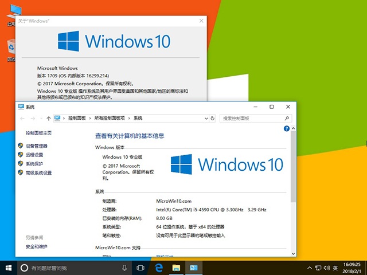367x275 pixels.
Task: Click installed RAM value 8.00 GB
Action: (164, 218)
